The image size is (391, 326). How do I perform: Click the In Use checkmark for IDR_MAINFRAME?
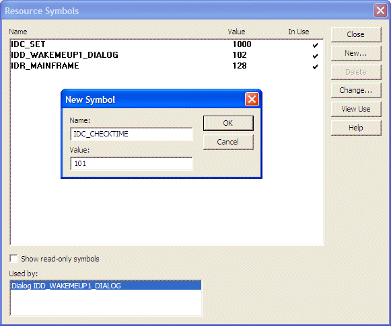pyautogui.click(x=315, y=67)
